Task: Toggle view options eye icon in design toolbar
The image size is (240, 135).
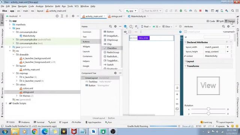Action: [125, 32]
